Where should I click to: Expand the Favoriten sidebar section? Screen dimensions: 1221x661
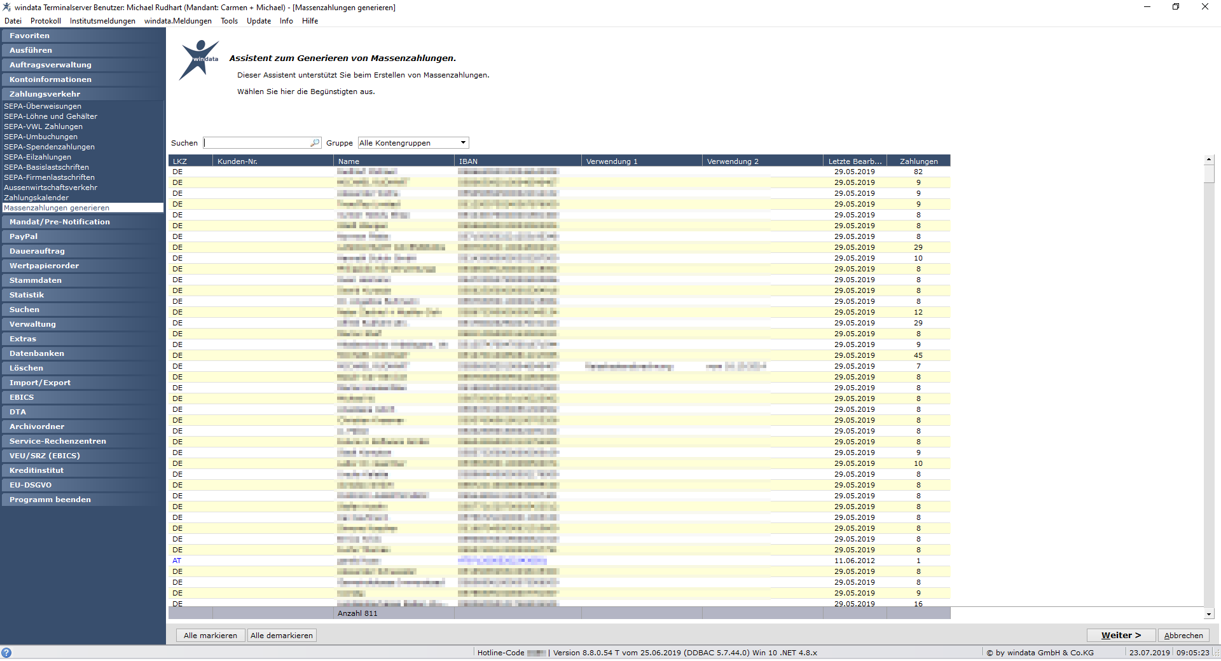click(x=83, y=36)
